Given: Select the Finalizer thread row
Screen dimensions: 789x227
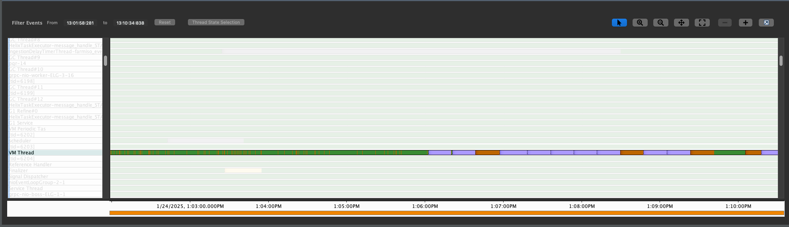Looking at the screenshot, I should [18, 171].
